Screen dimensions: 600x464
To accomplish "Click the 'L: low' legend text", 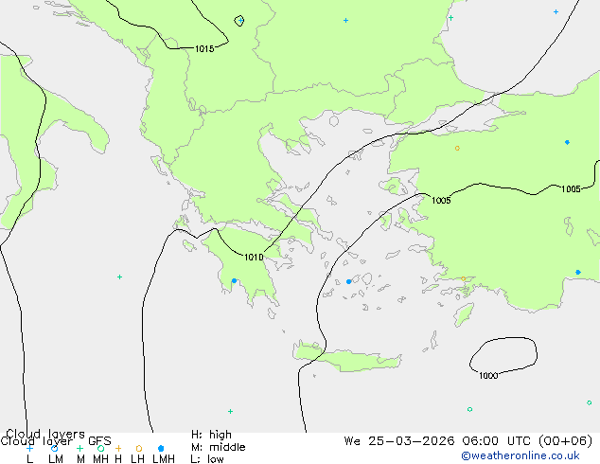I will coord(207,458).
